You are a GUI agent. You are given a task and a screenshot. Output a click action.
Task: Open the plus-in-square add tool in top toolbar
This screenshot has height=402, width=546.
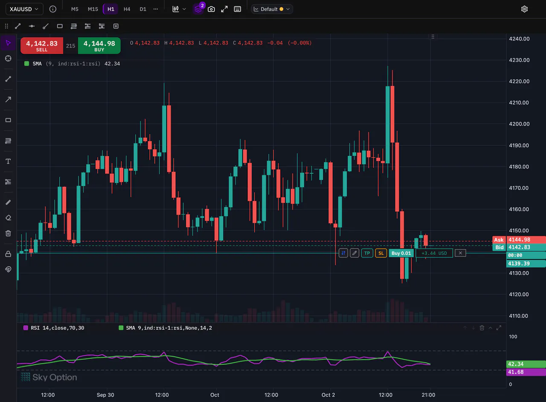click(116, 26)
